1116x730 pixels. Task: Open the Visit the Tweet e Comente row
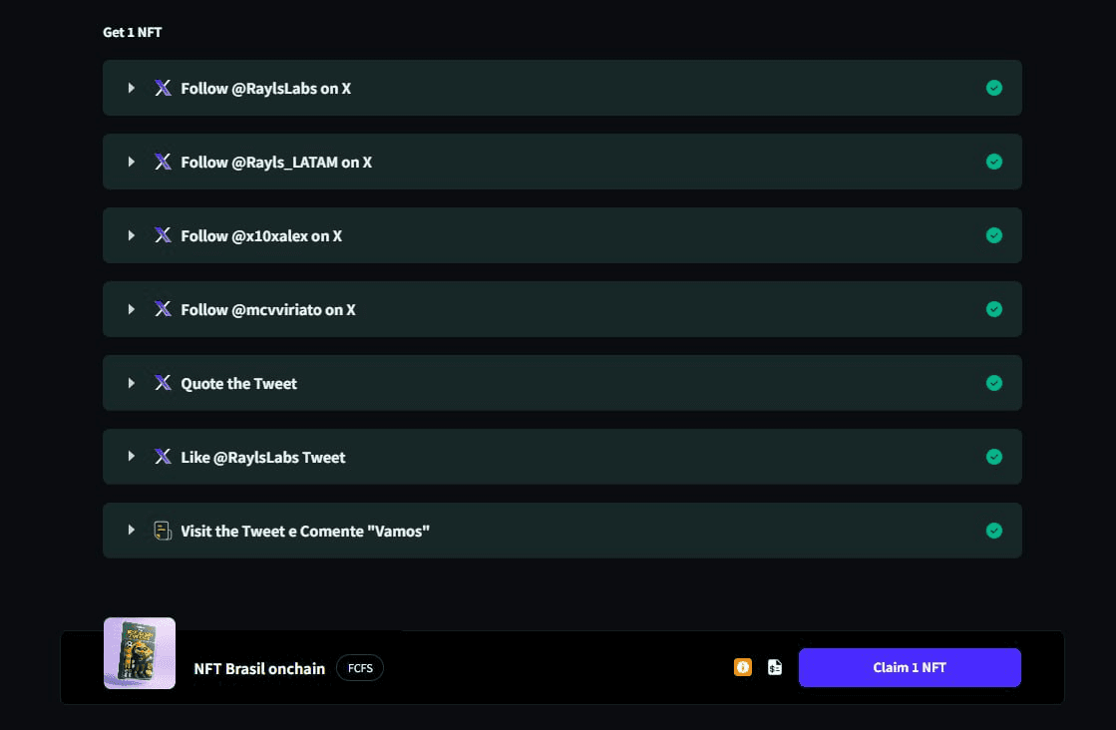(x=562, y=531)
